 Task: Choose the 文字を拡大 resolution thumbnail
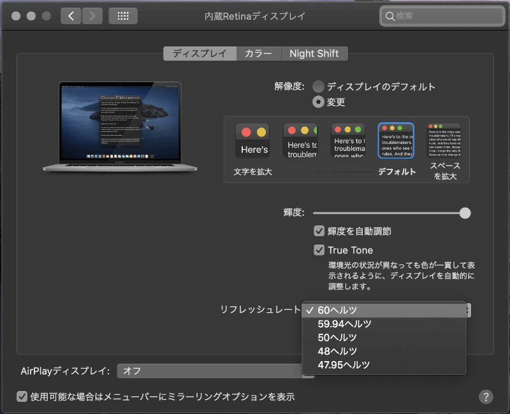(x=252, y=141)
